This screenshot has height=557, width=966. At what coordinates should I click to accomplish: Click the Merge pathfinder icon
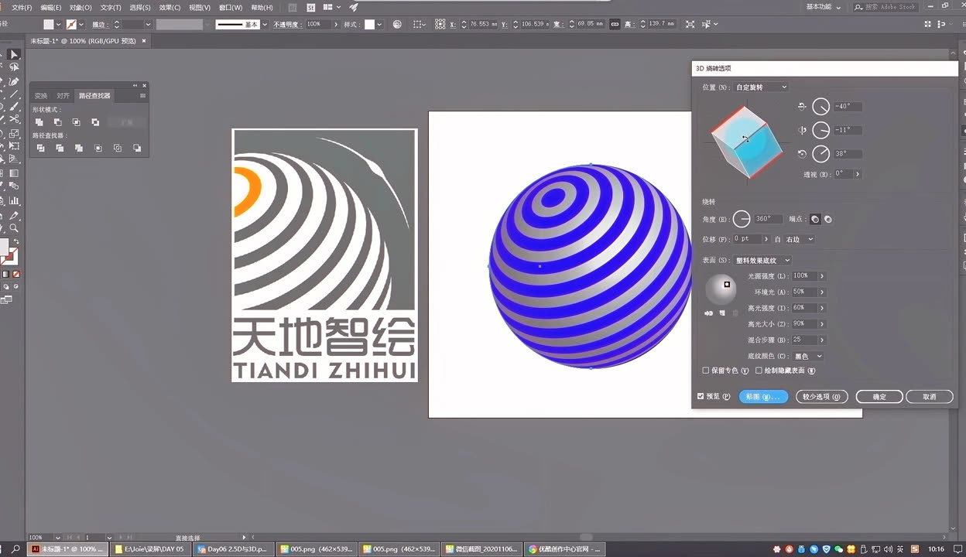pos(78,148)
